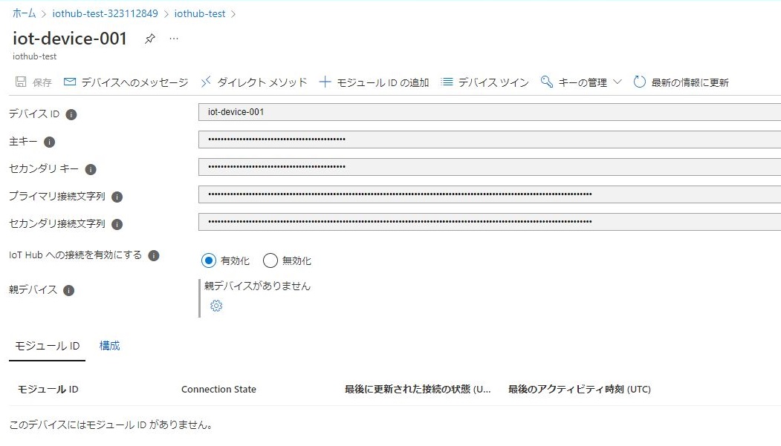The width and height of the screenshot is (781, 446).
Task: Click inside the デバイス ID input field
Action: coord(372,111)
